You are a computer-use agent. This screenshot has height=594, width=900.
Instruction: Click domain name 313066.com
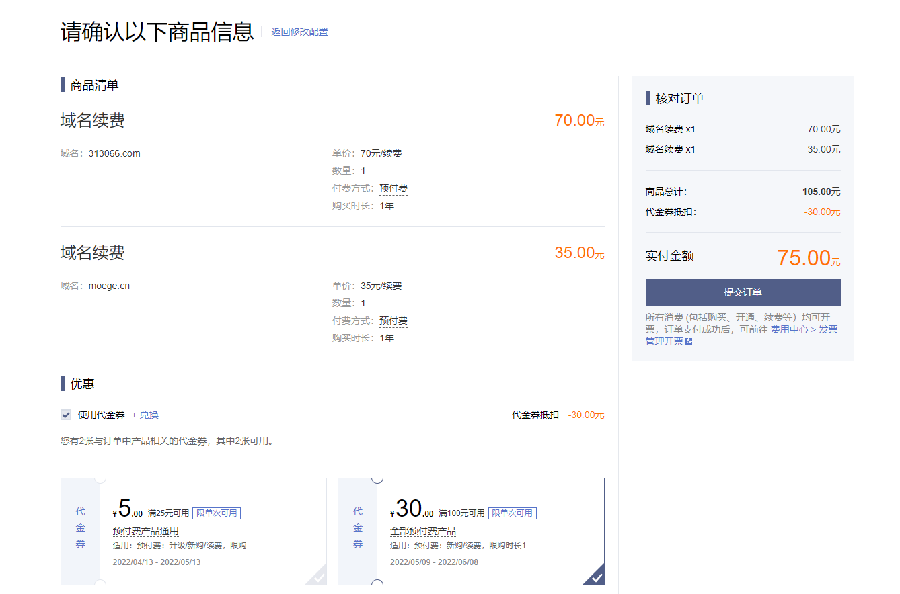pyautogui.click(x=114, y=153)
